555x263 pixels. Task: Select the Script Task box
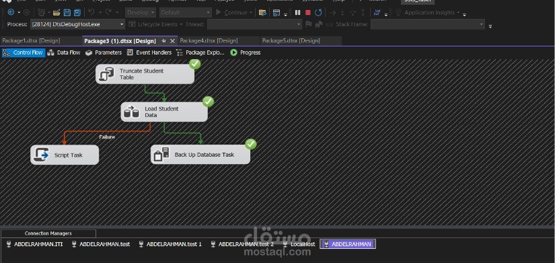pos(65,155)
